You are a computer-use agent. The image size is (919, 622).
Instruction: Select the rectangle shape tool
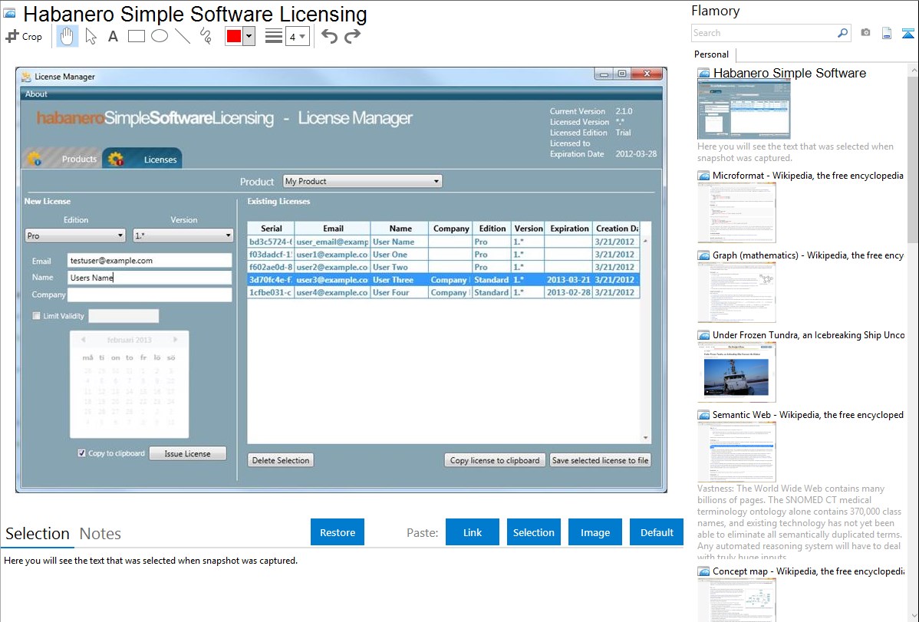(x=136, y=36)
